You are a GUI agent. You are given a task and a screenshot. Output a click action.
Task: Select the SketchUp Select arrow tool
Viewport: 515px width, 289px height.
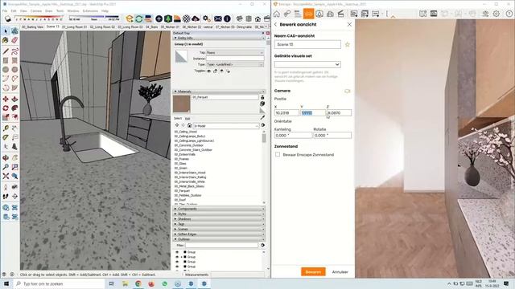coord(6,31)
